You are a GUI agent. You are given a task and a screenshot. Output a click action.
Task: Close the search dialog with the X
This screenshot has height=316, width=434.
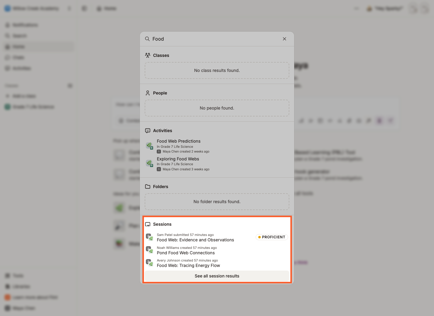[x=285, y=39]
